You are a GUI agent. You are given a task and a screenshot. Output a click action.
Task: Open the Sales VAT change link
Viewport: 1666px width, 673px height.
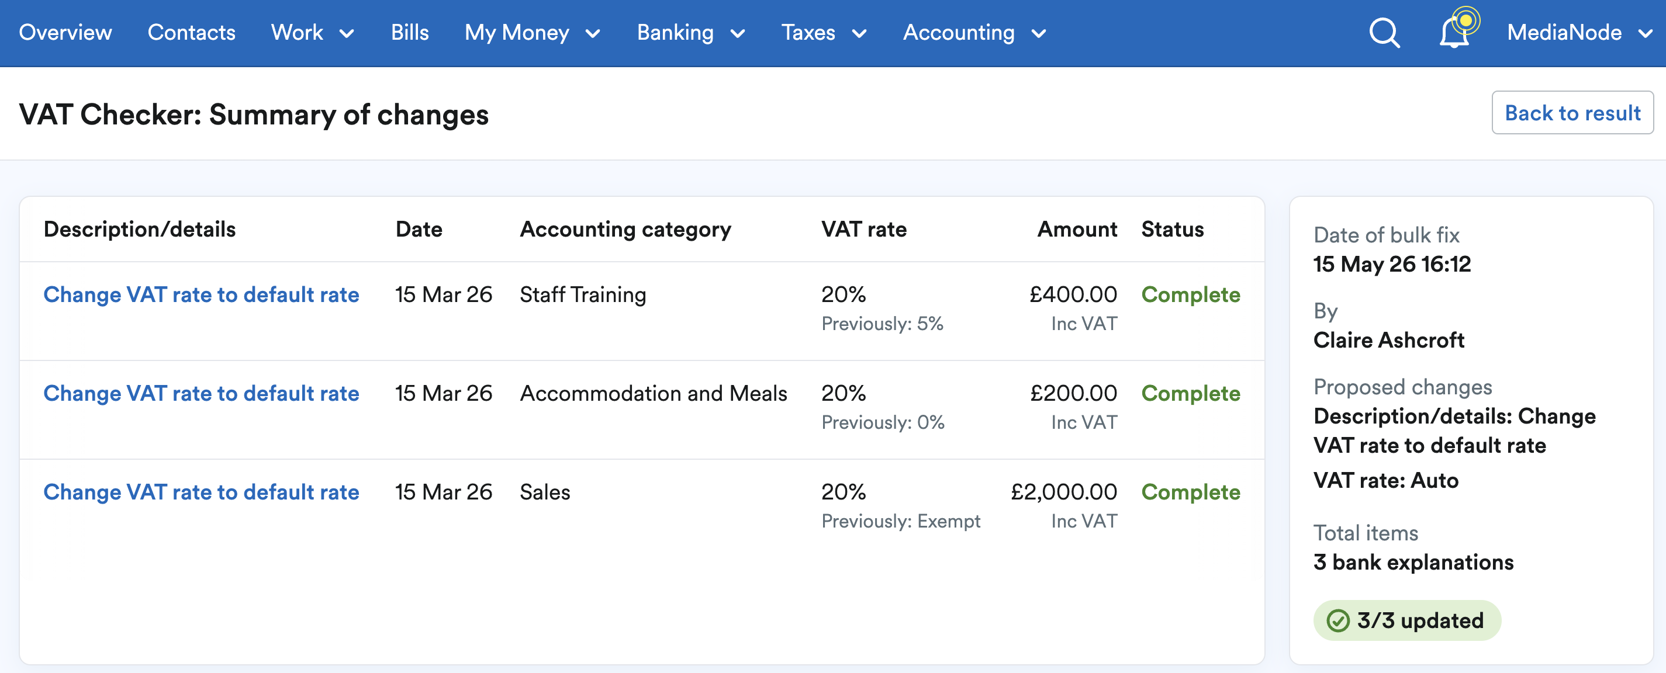[201, 492]
